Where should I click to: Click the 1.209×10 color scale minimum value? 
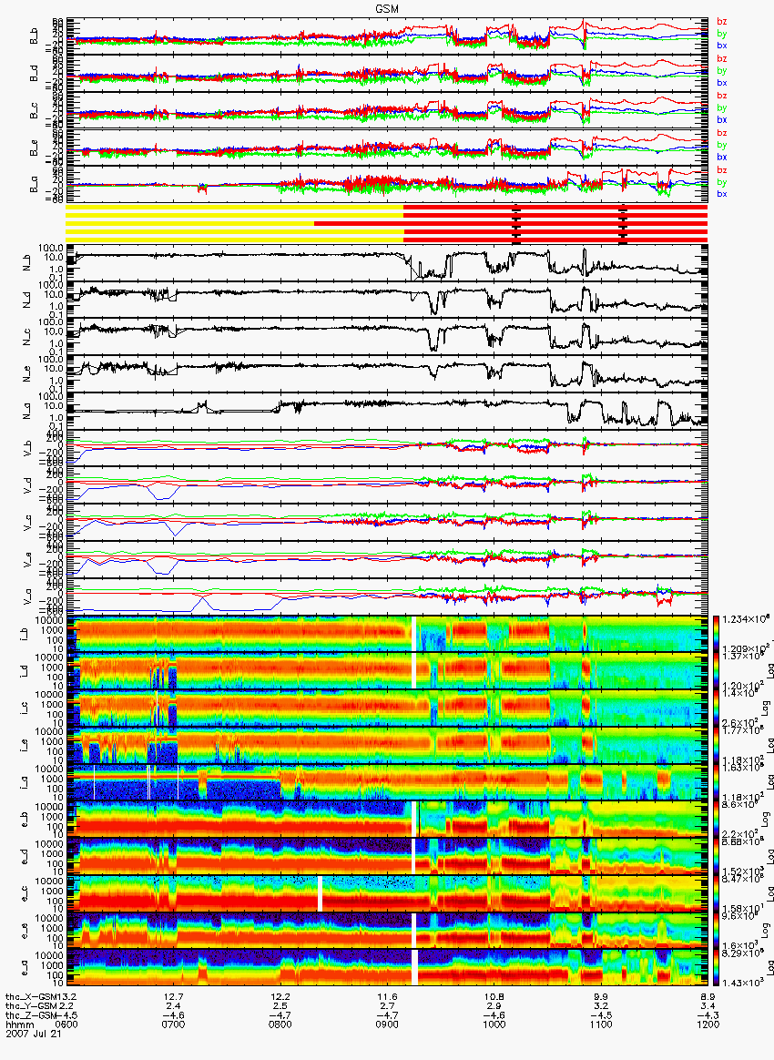click(747, 648)
